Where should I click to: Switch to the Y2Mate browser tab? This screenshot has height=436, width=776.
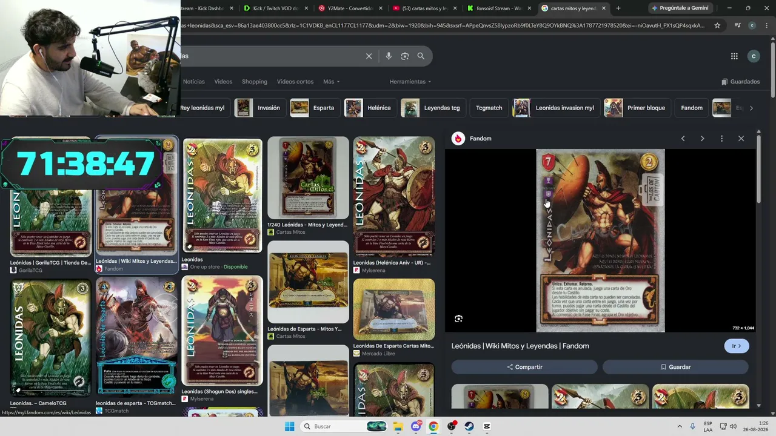click(350, 8)
